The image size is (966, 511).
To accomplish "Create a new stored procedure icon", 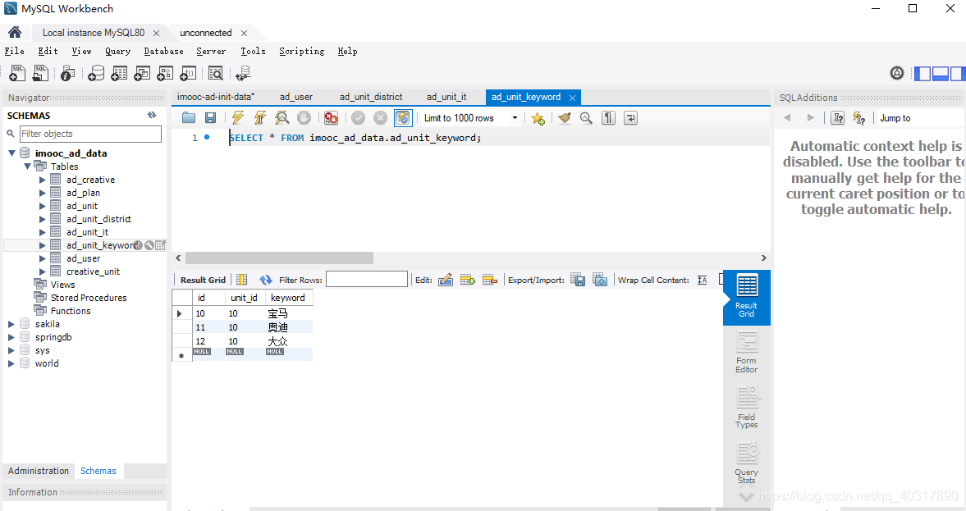I will 165,73.
